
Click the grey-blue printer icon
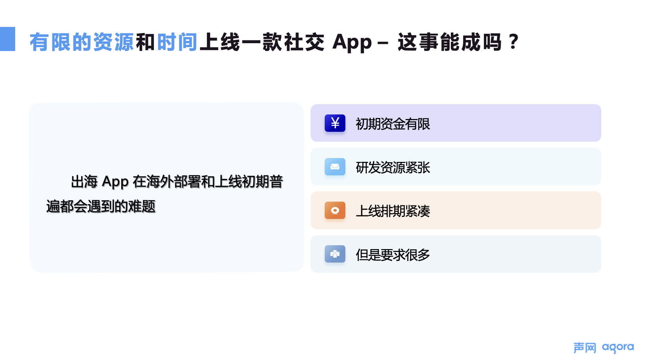pos(335,254)
